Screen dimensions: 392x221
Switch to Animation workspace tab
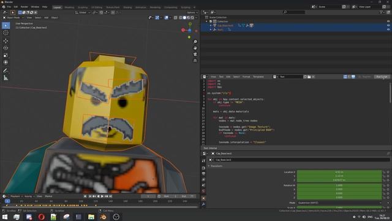click(x=141, y=7)
